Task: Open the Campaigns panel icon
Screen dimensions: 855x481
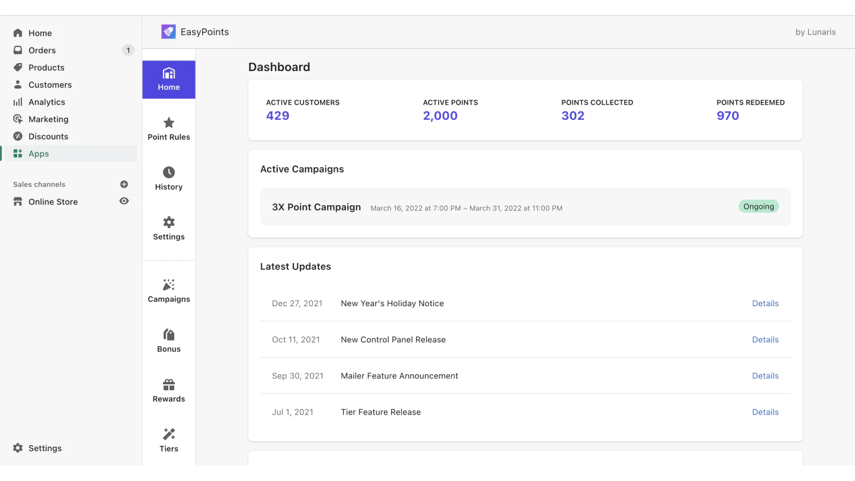Action: click(168, 284)
